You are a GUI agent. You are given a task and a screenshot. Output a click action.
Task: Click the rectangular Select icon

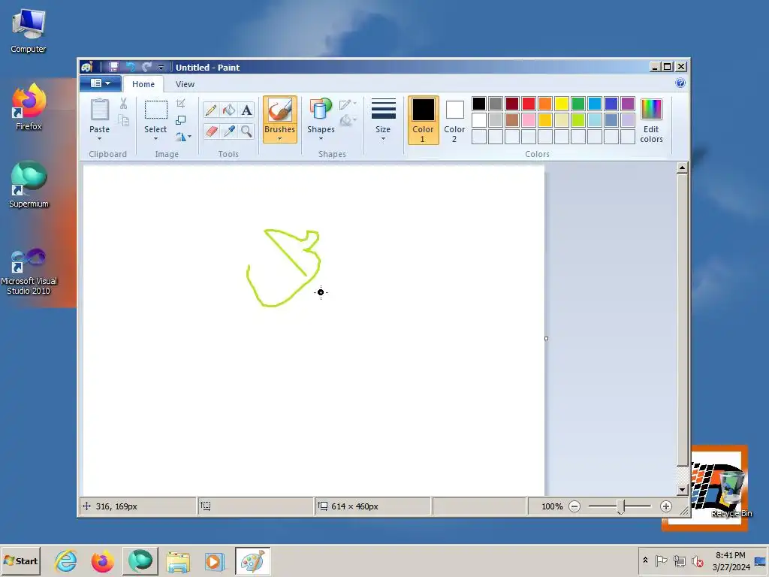click(x=155, y=110)
